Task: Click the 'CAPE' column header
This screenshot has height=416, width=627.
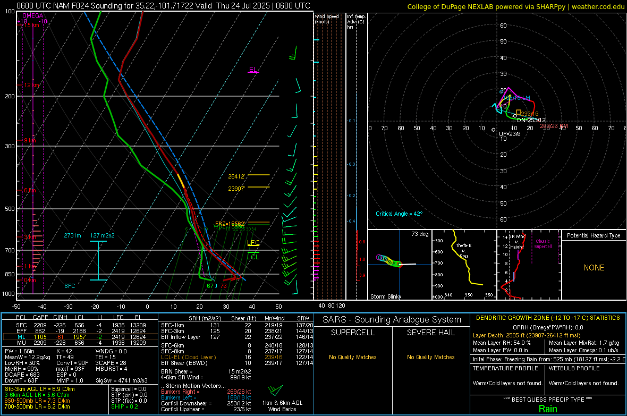Action: [x=40, y=317]
